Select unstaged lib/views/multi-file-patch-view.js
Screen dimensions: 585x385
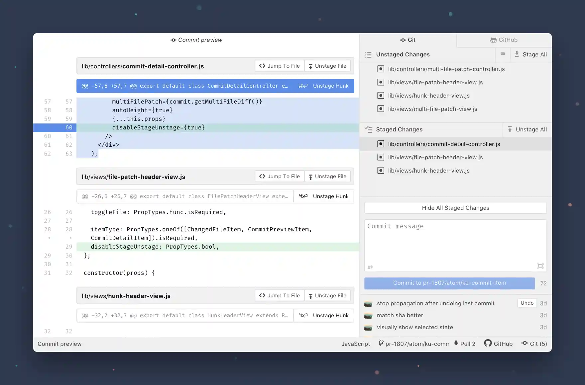[x=456, y=109]
